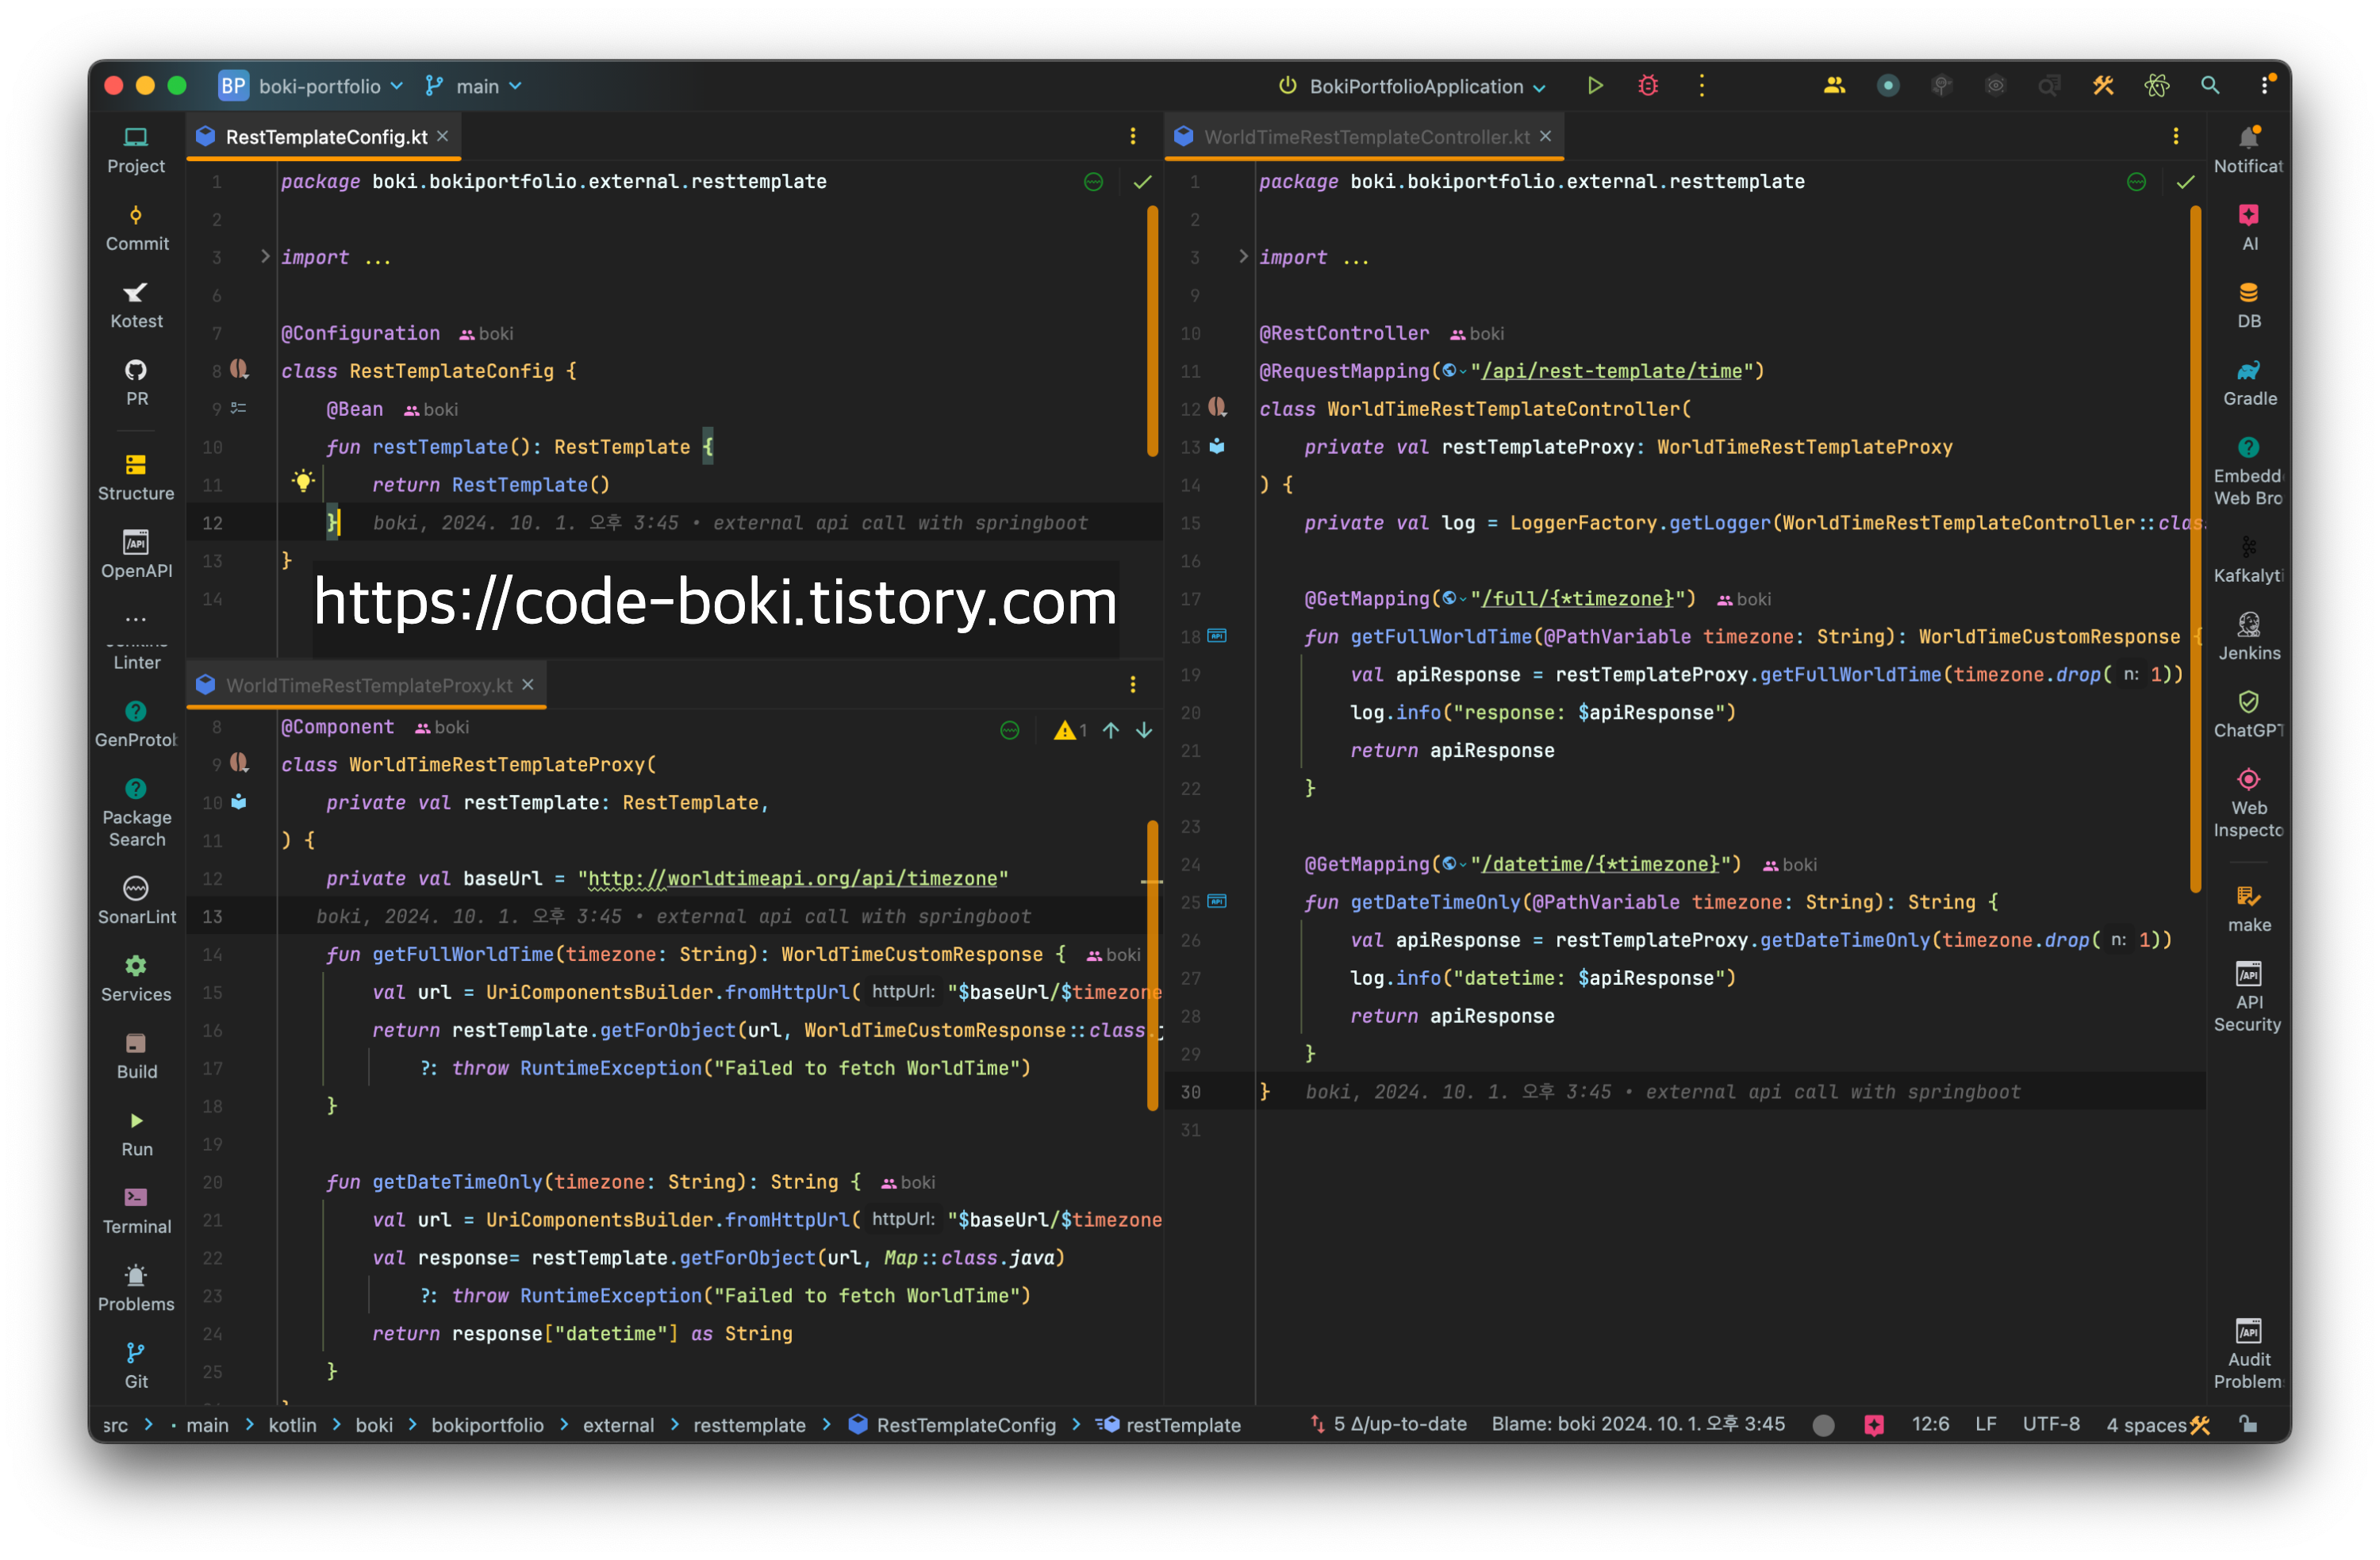Open the boki-portfolio project dropdown

[x=318, y=86]
